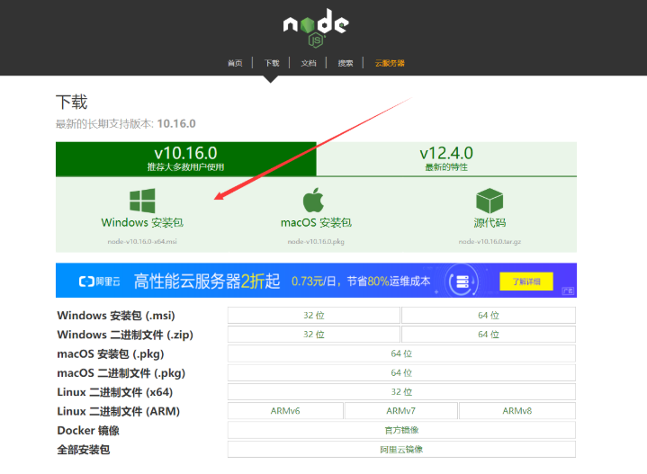This screenshot has width=647, height=474.
Task: Click the macOS 安装包 (.pkg) row label
Action: point(111,354)
